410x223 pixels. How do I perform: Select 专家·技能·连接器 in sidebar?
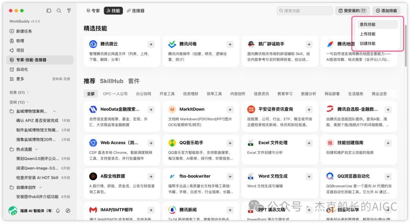[x=40, y=60]
